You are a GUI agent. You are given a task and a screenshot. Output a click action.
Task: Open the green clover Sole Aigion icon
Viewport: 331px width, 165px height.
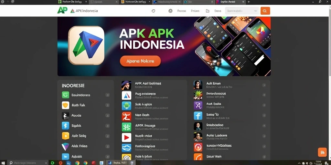point(126,106)
